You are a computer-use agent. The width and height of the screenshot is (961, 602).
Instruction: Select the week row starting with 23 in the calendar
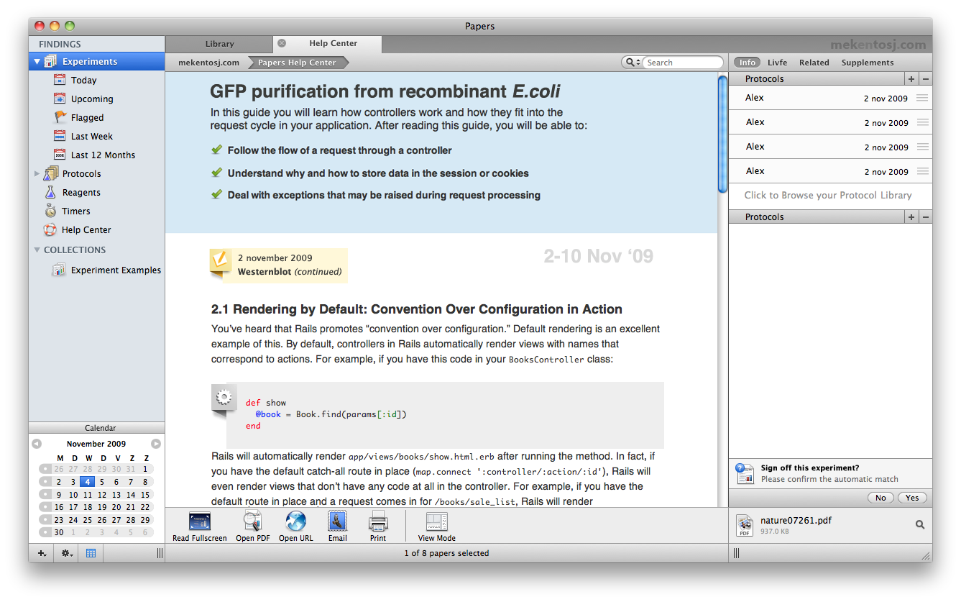pyautogui.click(x=45, y=520)
